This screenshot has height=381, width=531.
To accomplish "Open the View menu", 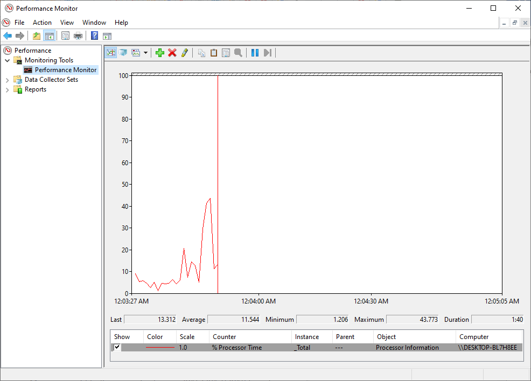I will (67, 22).
